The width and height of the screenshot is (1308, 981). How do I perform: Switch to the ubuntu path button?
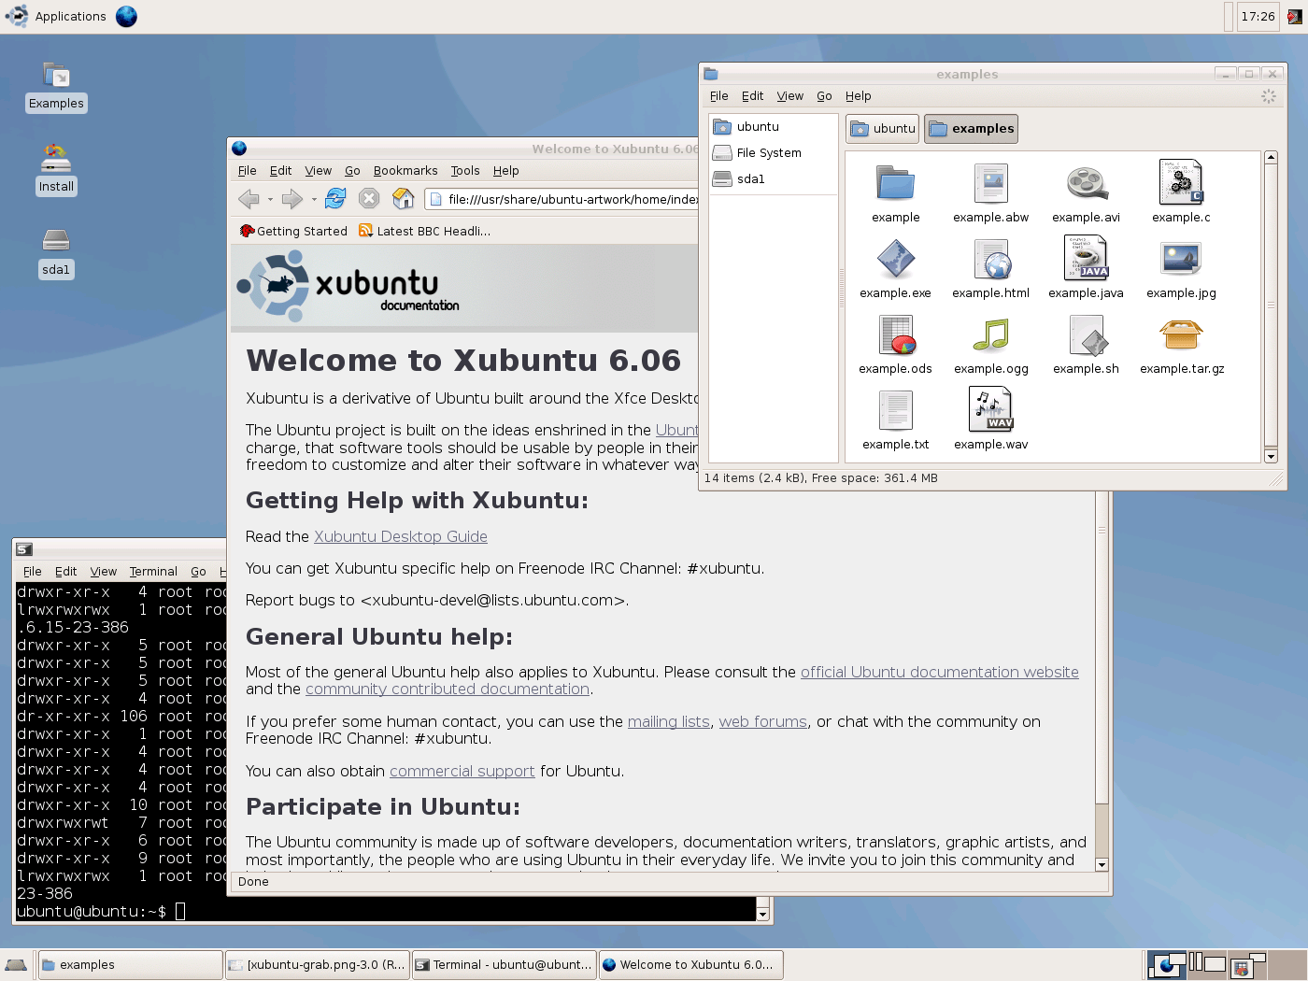point(882,128)
